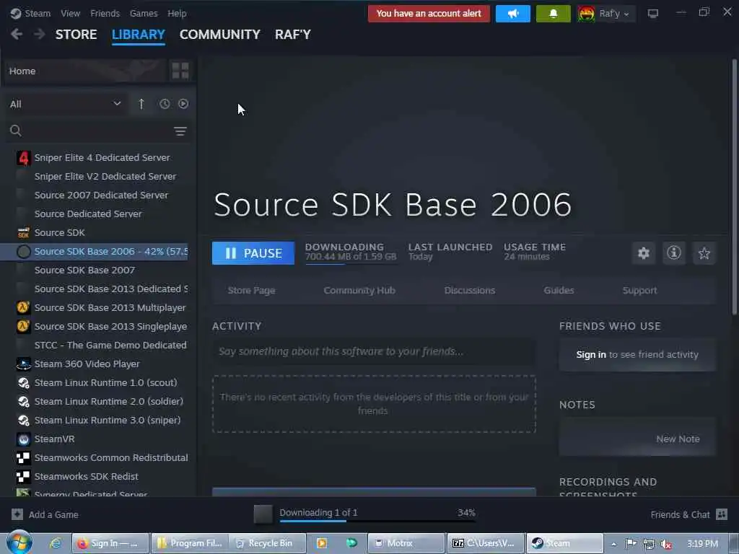Pause the Source SDK Base 2006 download
The width and height of the screenshot is (739, 554).
(x=253, y=253)
